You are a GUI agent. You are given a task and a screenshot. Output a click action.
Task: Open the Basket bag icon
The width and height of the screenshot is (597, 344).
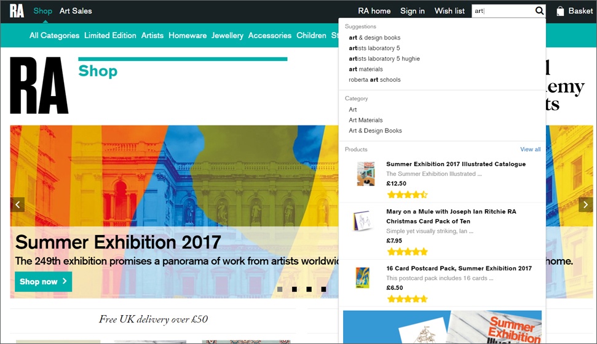pos(560,11)
